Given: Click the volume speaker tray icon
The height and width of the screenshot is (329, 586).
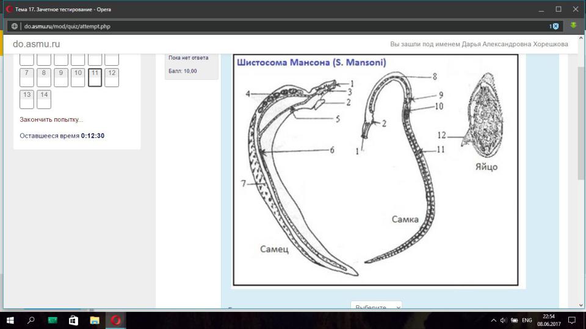Looking at the screenshot, I should click(x=504, y=320).
